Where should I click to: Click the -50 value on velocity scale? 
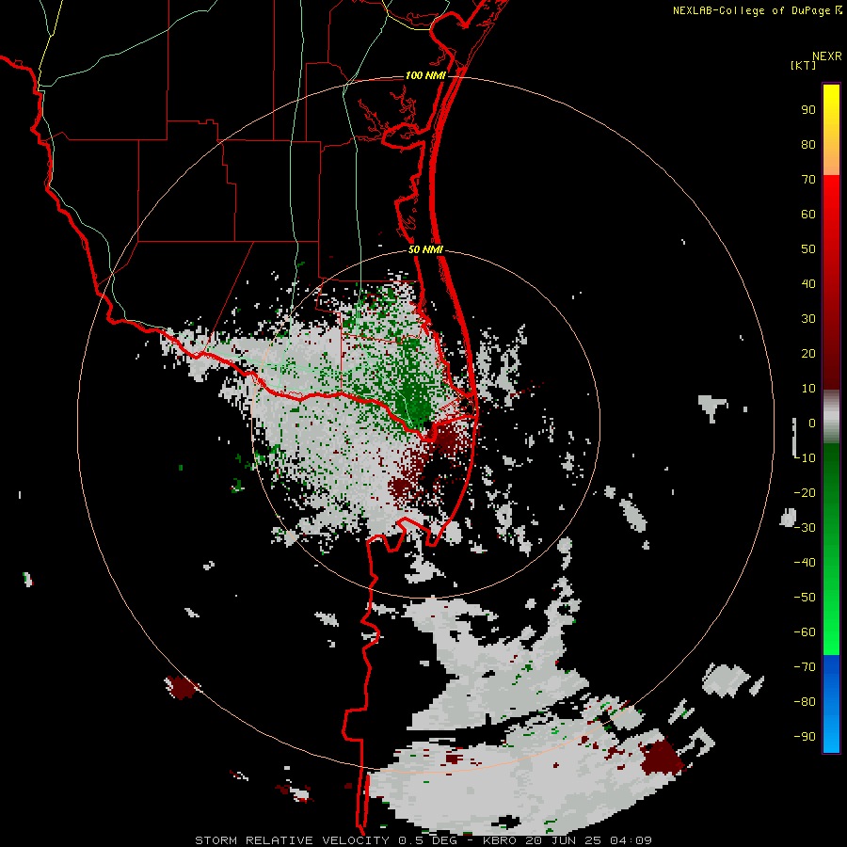[x=805, y=598]
